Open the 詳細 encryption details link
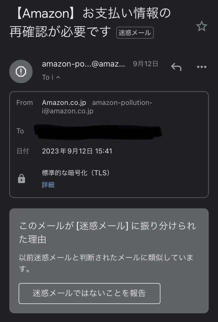218x322 pixels. pyautogui.click(x=48, y=185)
